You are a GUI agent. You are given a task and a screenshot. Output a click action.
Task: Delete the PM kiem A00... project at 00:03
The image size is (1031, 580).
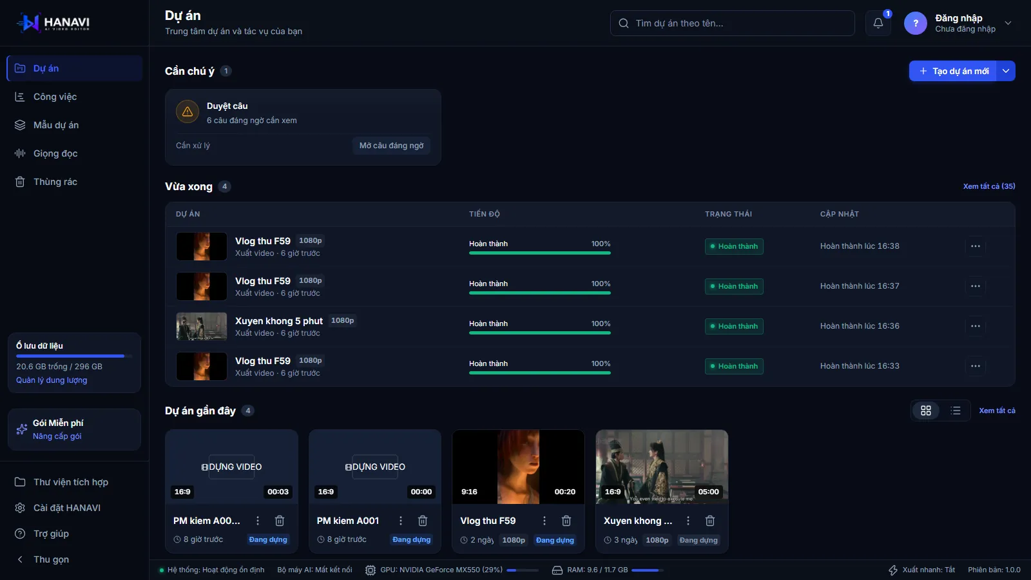pyautogui.click(x=280, y=521)
